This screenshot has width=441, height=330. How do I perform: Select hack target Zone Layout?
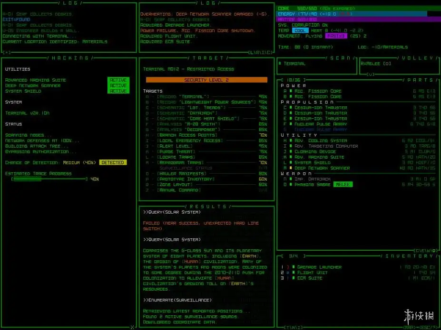206,185
